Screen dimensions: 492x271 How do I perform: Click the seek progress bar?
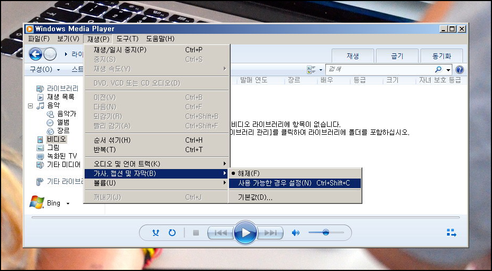(x=245, y=217)
